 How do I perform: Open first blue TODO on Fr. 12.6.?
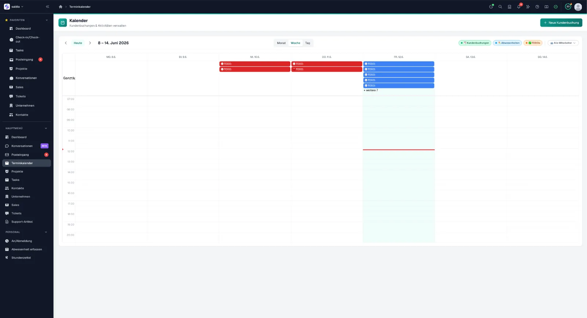click(x=399, y=64)
